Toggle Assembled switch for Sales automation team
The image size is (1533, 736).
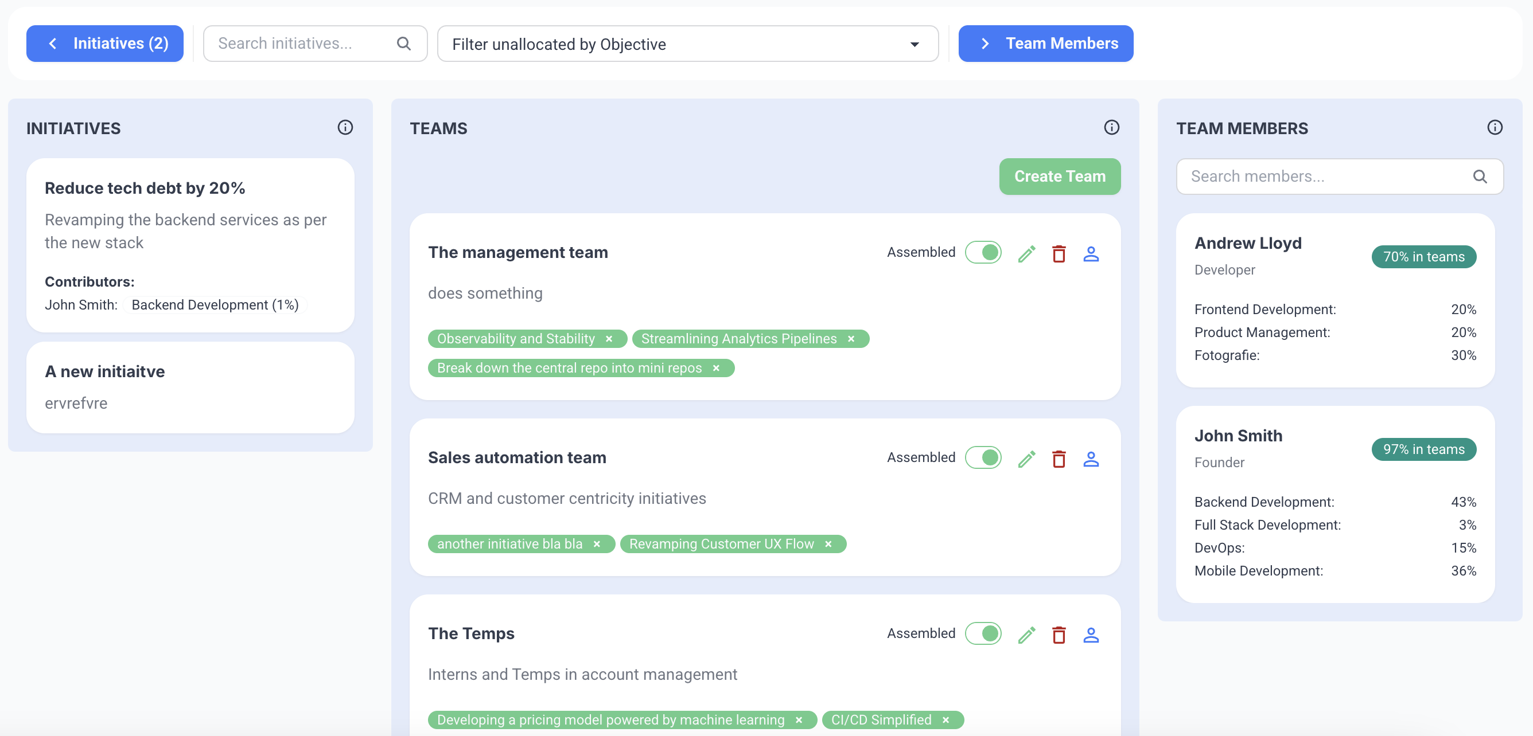coord(983,457)
